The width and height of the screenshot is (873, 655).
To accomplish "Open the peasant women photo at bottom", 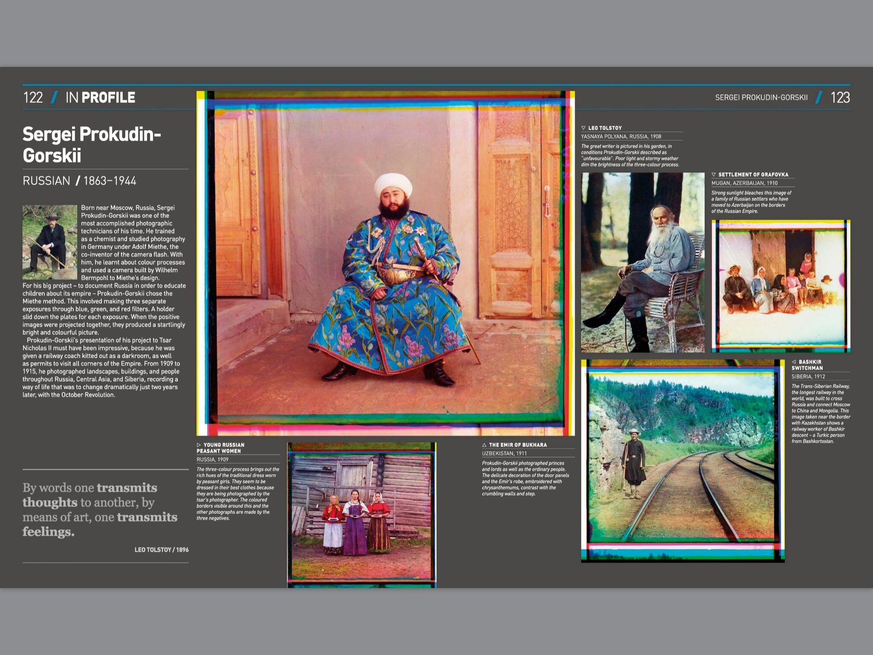I will 361,514.
